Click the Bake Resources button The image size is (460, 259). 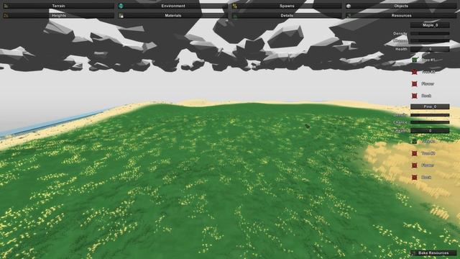(433, 253)
